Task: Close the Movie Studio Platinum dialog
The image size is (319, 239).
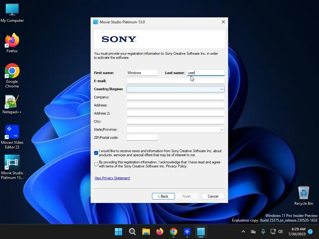Action: pyautogui.click(x=223, y=22)
